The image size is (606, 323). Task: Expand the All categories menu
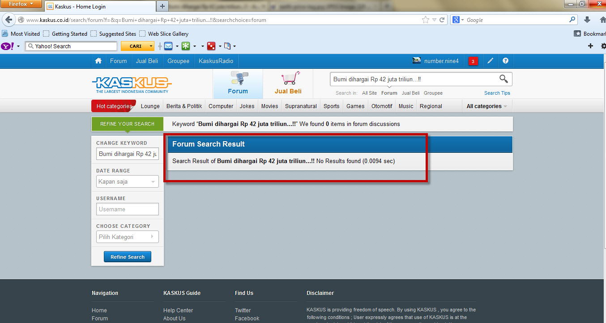coord(487,106)
